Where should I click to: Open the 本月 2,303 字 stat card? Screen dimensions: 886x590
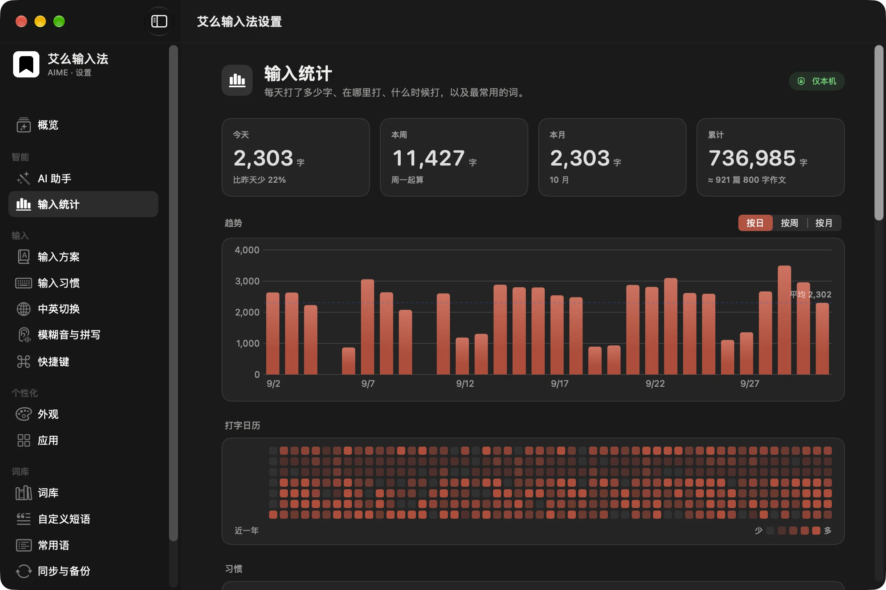612,157
